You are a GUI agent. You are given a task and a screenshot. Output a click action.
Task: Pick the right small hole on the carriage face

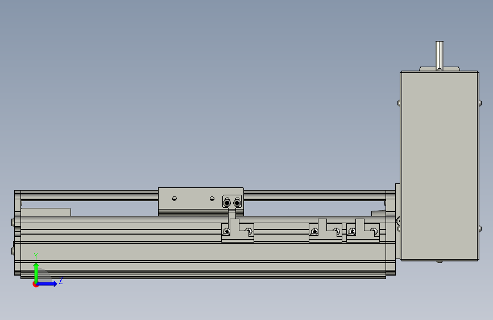tap(212, 198)
